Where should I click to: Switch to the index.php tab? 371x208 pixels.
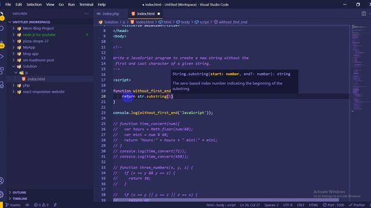pyautogui.click(x=111, y=14)
